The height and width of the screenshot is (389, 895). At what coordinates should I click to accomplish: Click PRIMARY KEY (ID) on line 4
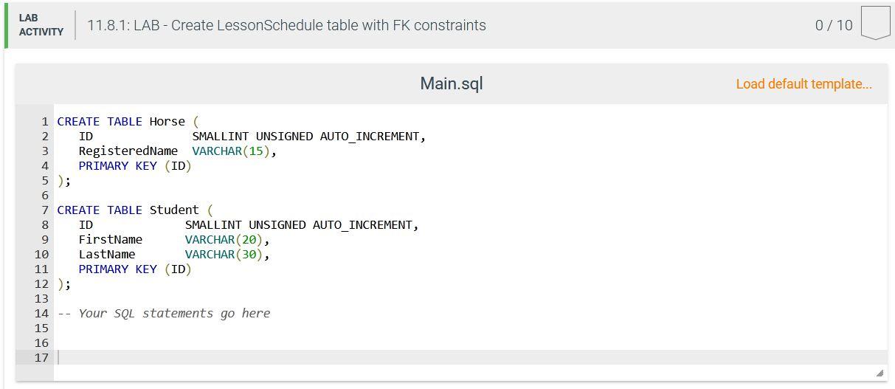(135, 165)
